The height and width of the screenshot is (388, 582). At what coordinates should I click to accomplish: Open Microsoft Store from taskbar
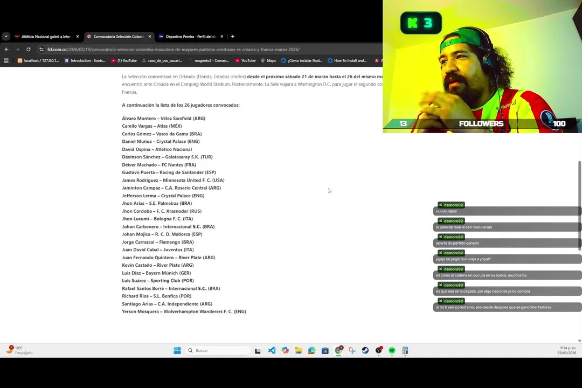(x=325, y=350)
